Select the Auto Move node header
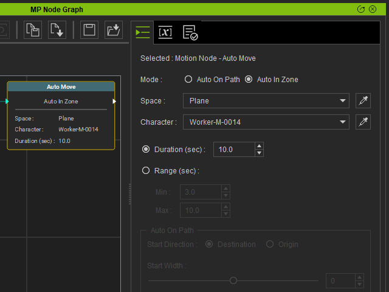 tap(61, 86)
